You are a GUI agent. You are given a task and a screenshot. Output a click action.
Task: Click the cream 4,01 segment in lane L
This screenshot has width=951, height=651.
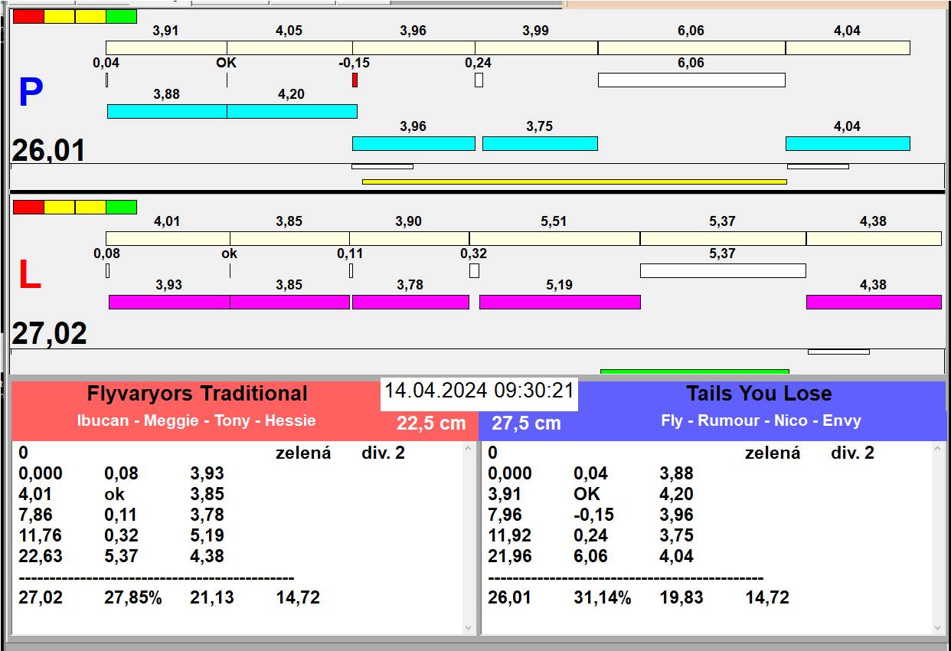coord(168,239)
